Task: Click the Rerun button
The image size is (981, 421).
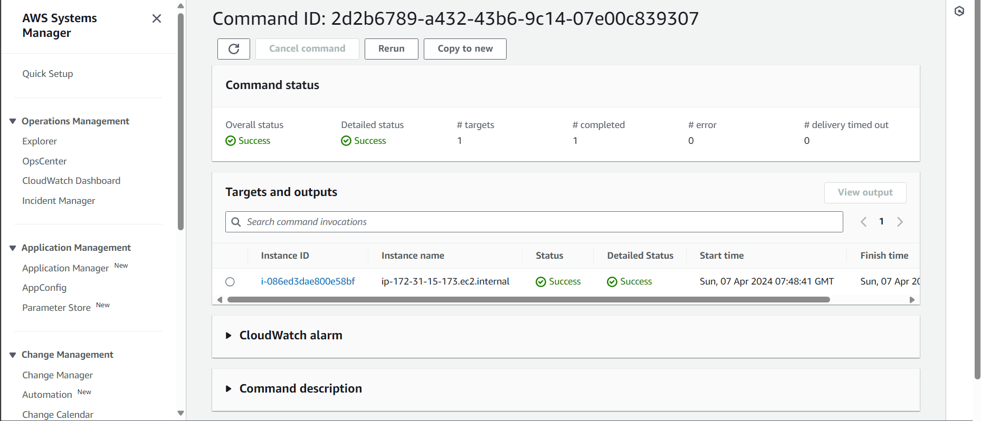Action: [391, 49]
